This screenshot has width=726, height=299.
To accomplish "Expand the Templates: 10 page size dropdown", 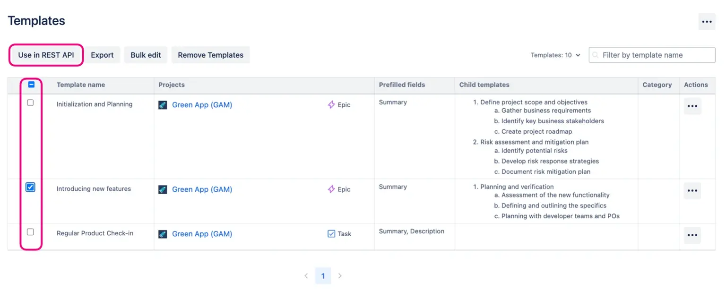I will pos(555,55).
